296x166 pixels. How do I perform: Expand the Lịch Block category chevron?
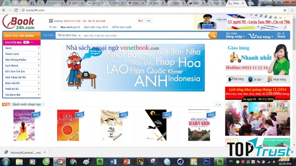[x=38, y=65]
